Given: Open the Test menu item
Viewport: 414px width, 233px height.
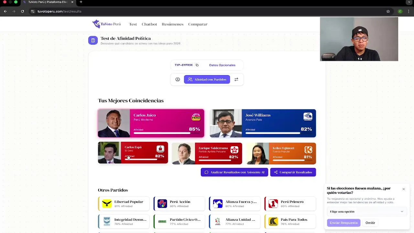Looking at the screenshot, I should (x=133, y=24).
